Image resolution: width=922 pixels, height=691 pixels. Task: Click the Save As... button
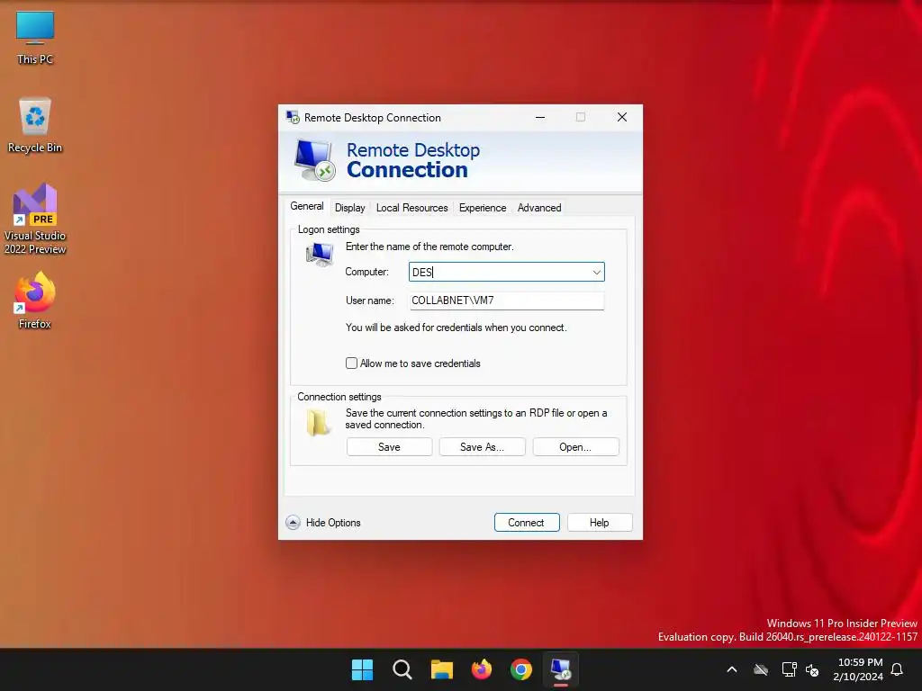coord(483,446)
